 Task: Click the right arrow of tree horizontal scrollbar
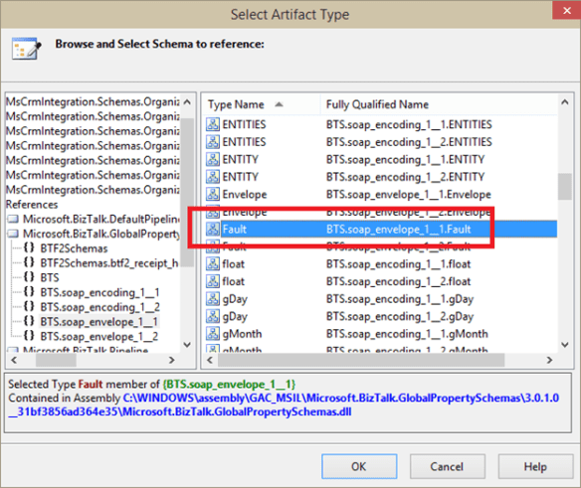(171, 360)
